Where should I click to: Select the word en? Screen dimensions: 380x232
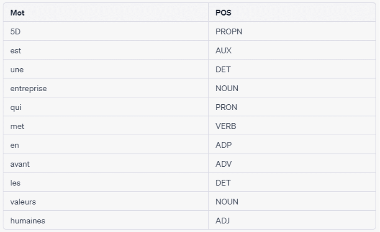coord(15,145)
